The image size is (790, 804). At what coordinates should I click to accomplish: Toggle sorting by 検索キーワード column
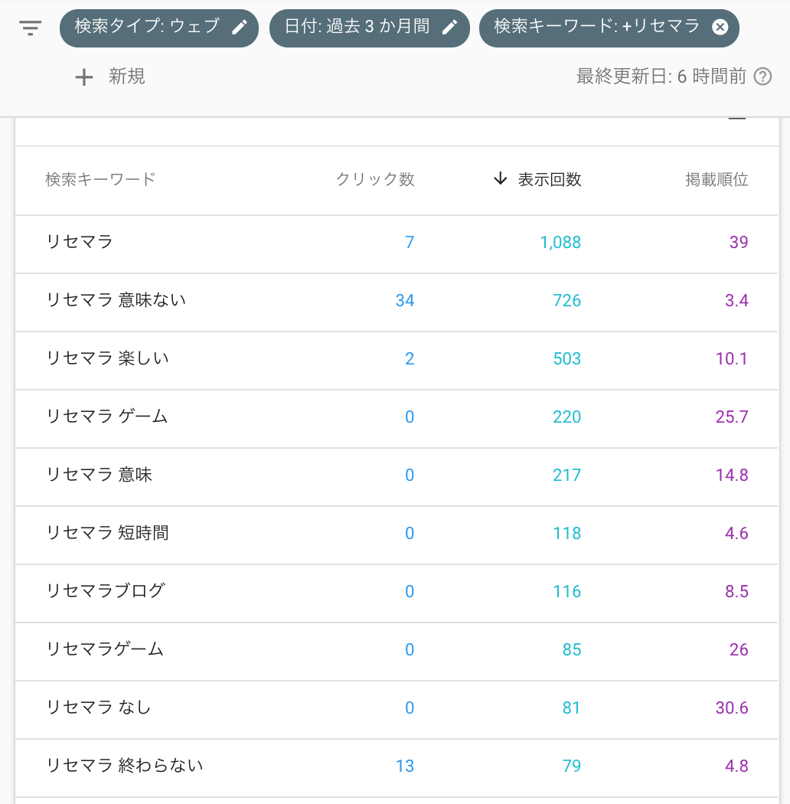click(x=100, y=179)
